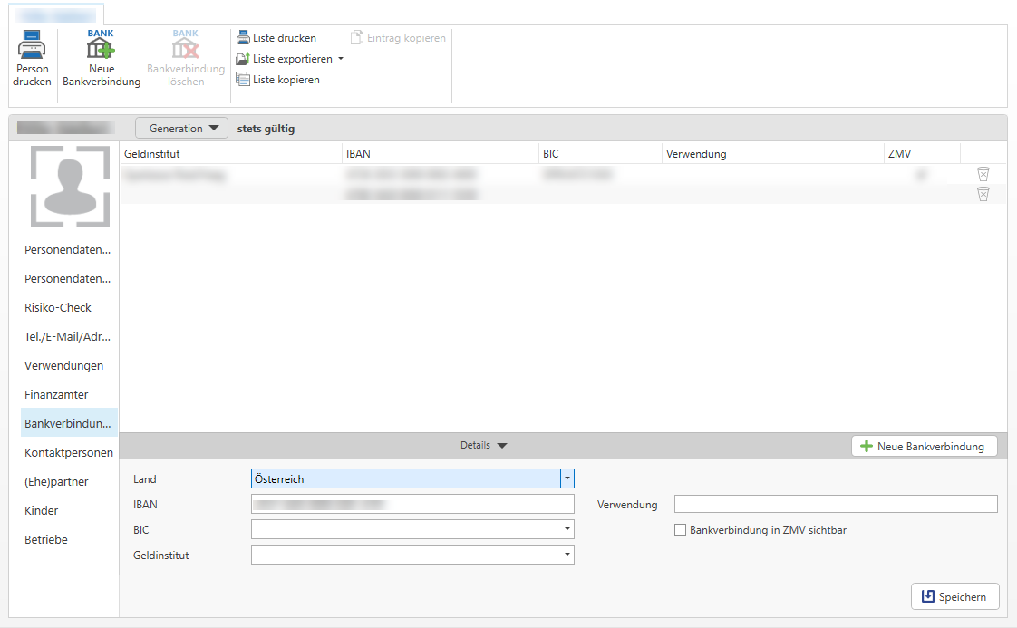Click the green plus Neue Bankverbindung button
Screen dimensions: 1017x628
tap(924, 446)
